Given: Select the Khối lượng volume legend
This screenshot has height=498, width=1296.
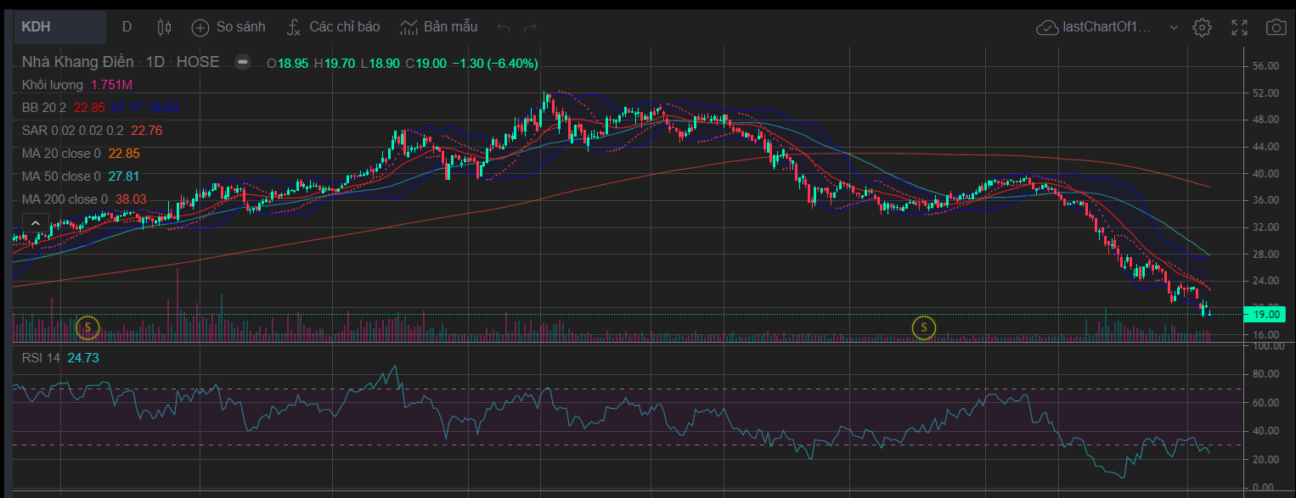Looking at the screenshot, I should point(53,85).
